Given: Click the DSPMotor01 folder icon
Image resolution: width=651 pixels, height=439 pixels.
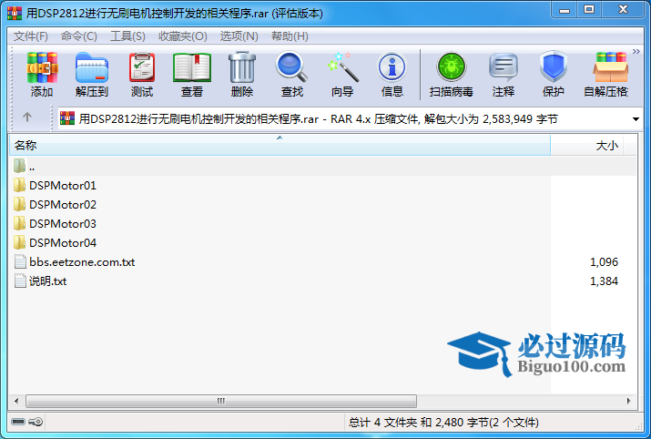Looking at the screenshot, I should pyautogui.click(x=19, y=185).
